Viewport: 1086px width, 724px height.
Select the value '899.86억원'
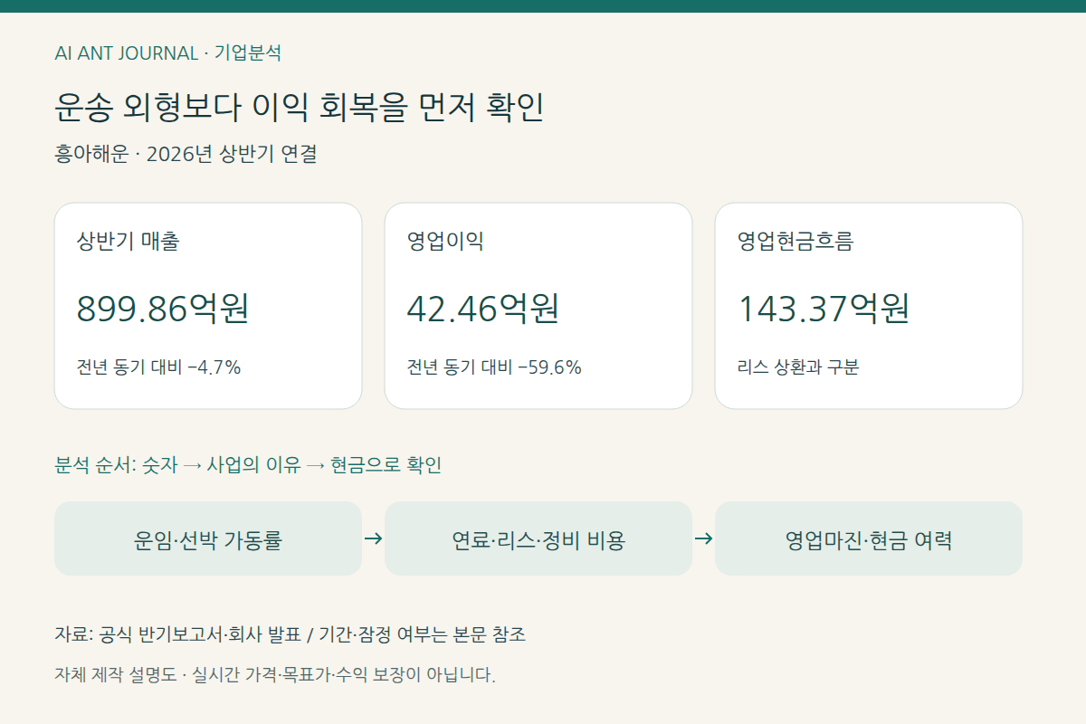(163, 309)
